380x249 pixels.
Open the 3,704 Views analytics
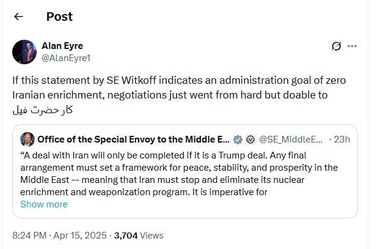138,235
